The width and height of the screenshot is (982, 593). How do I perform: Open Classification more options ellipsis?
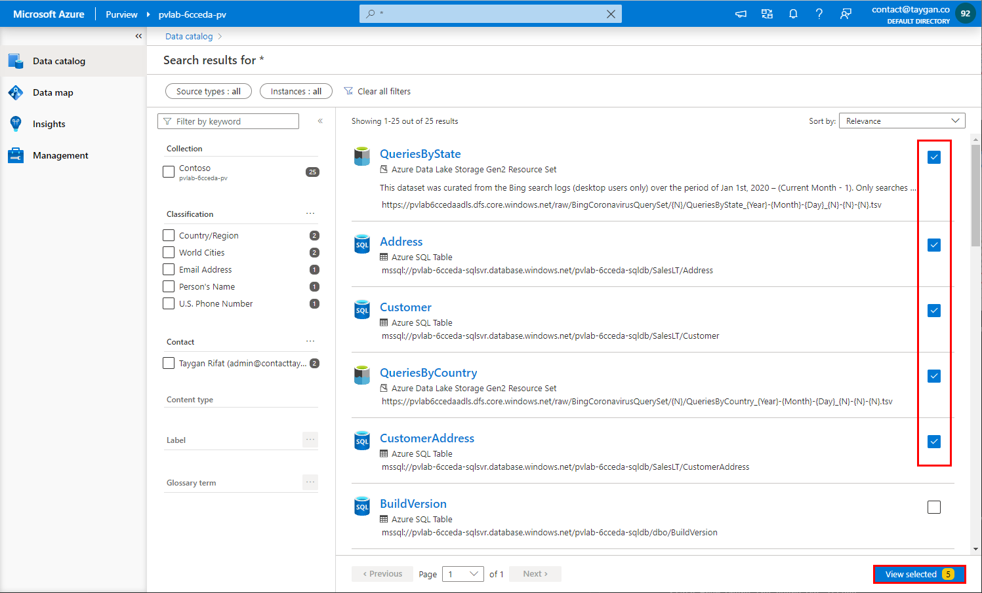[x=310, y=214]
